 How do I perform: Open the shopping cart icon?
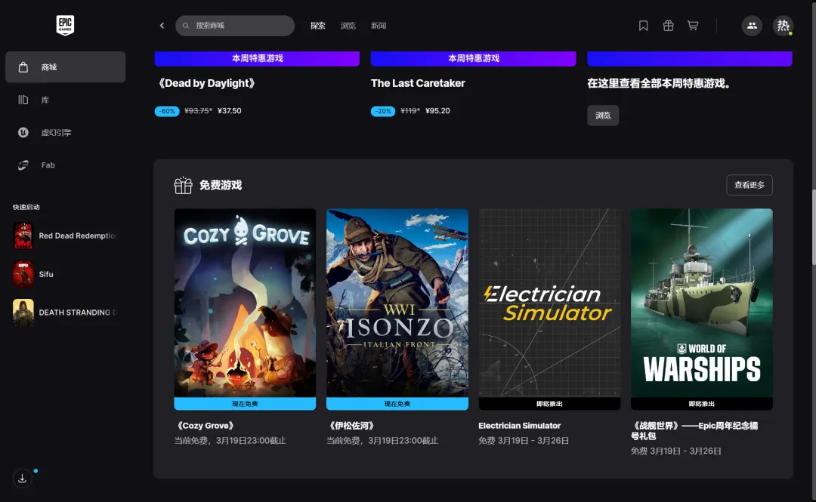pos(693,26)
